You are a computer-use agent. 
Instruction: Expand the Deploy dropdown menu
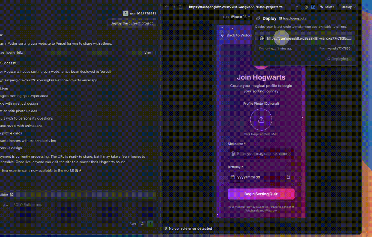pyautogui.click(x=349, y=7)
